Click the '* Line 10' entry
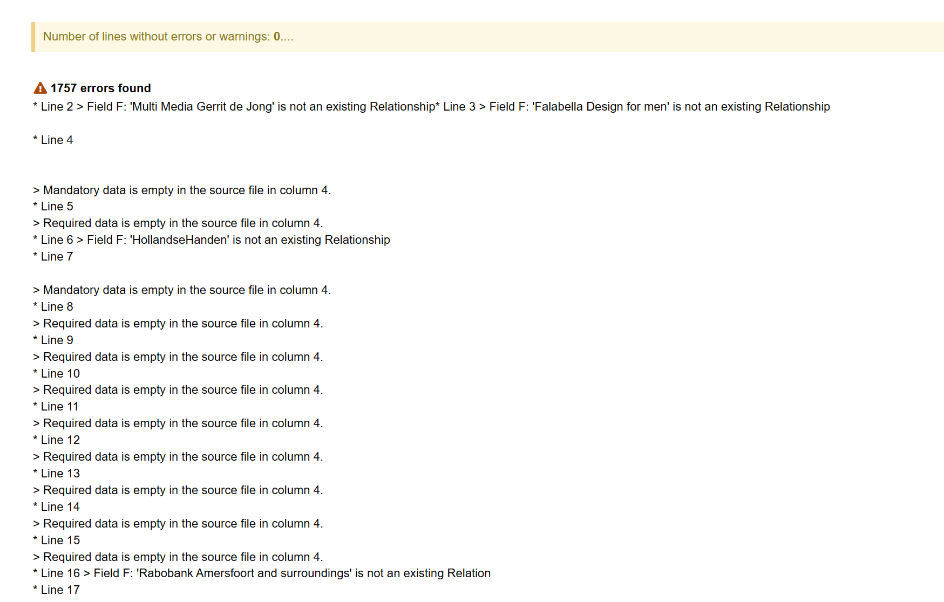Image resolution: width=944 pixels, height=602 pixels. pyautogui.click(x=56, y=374)
